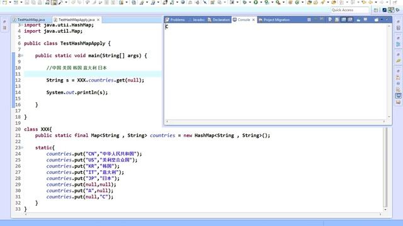Open the Declaration view tab
The width and height of the screenshot is (403, 226).
pyautogui.click(x=219, y=19)
